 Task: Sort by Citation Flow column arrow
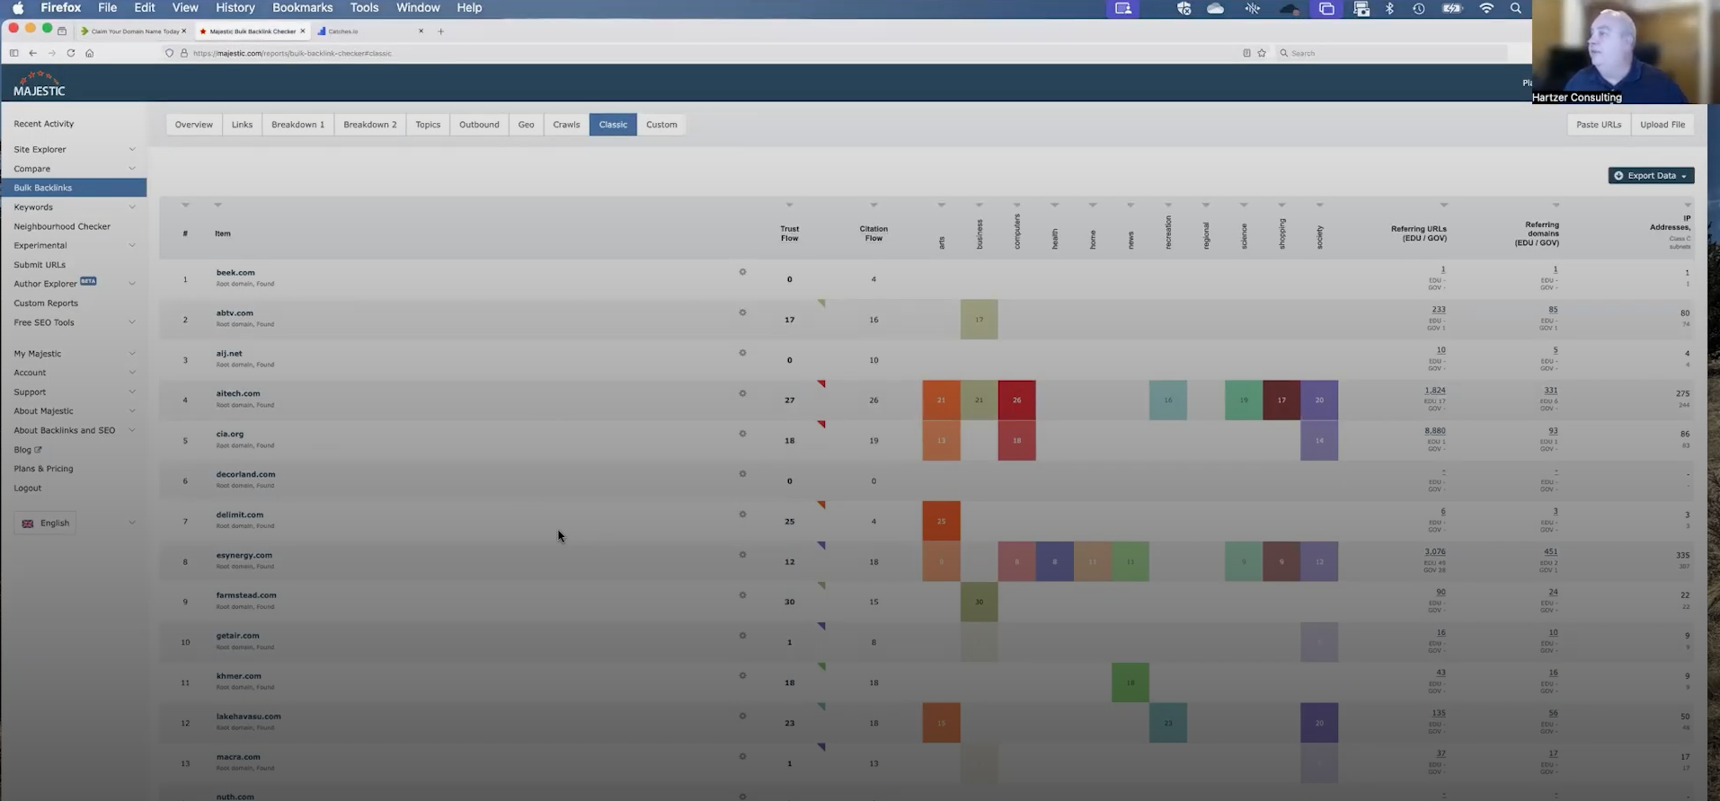pyautogui.click(x=873, y=206)
